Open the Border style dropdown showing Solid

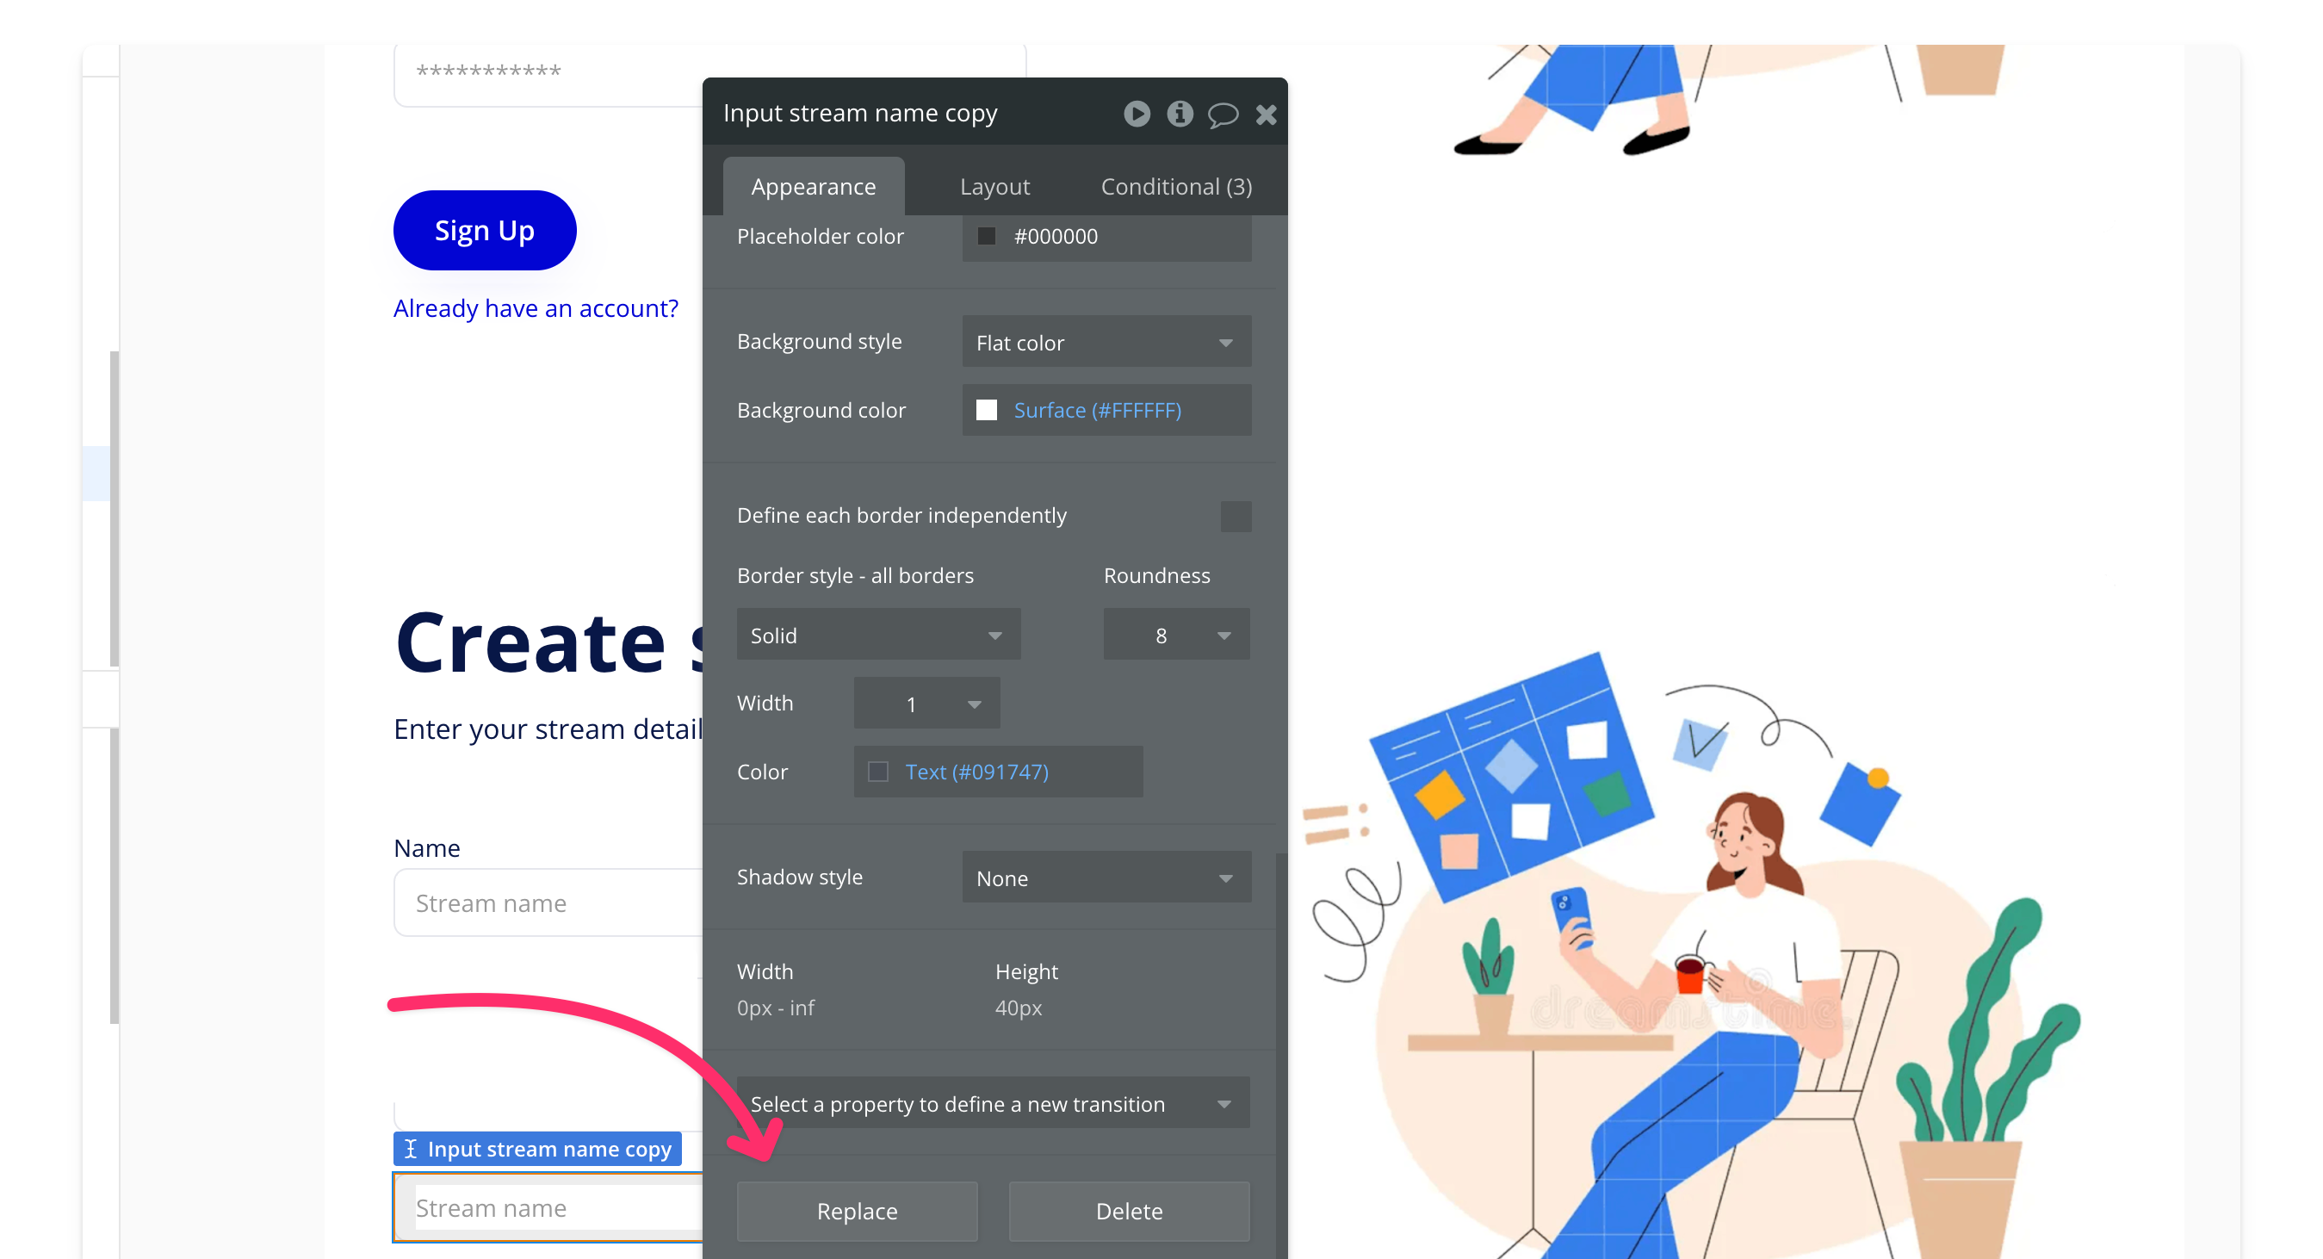tap(877, 634)
